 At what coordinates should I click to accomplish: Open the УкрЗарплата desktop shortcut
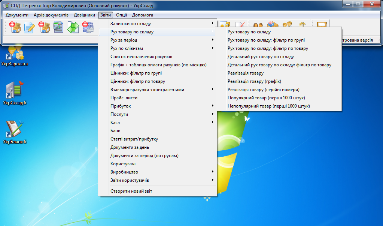pyautogui.click(x=15, y=55)
